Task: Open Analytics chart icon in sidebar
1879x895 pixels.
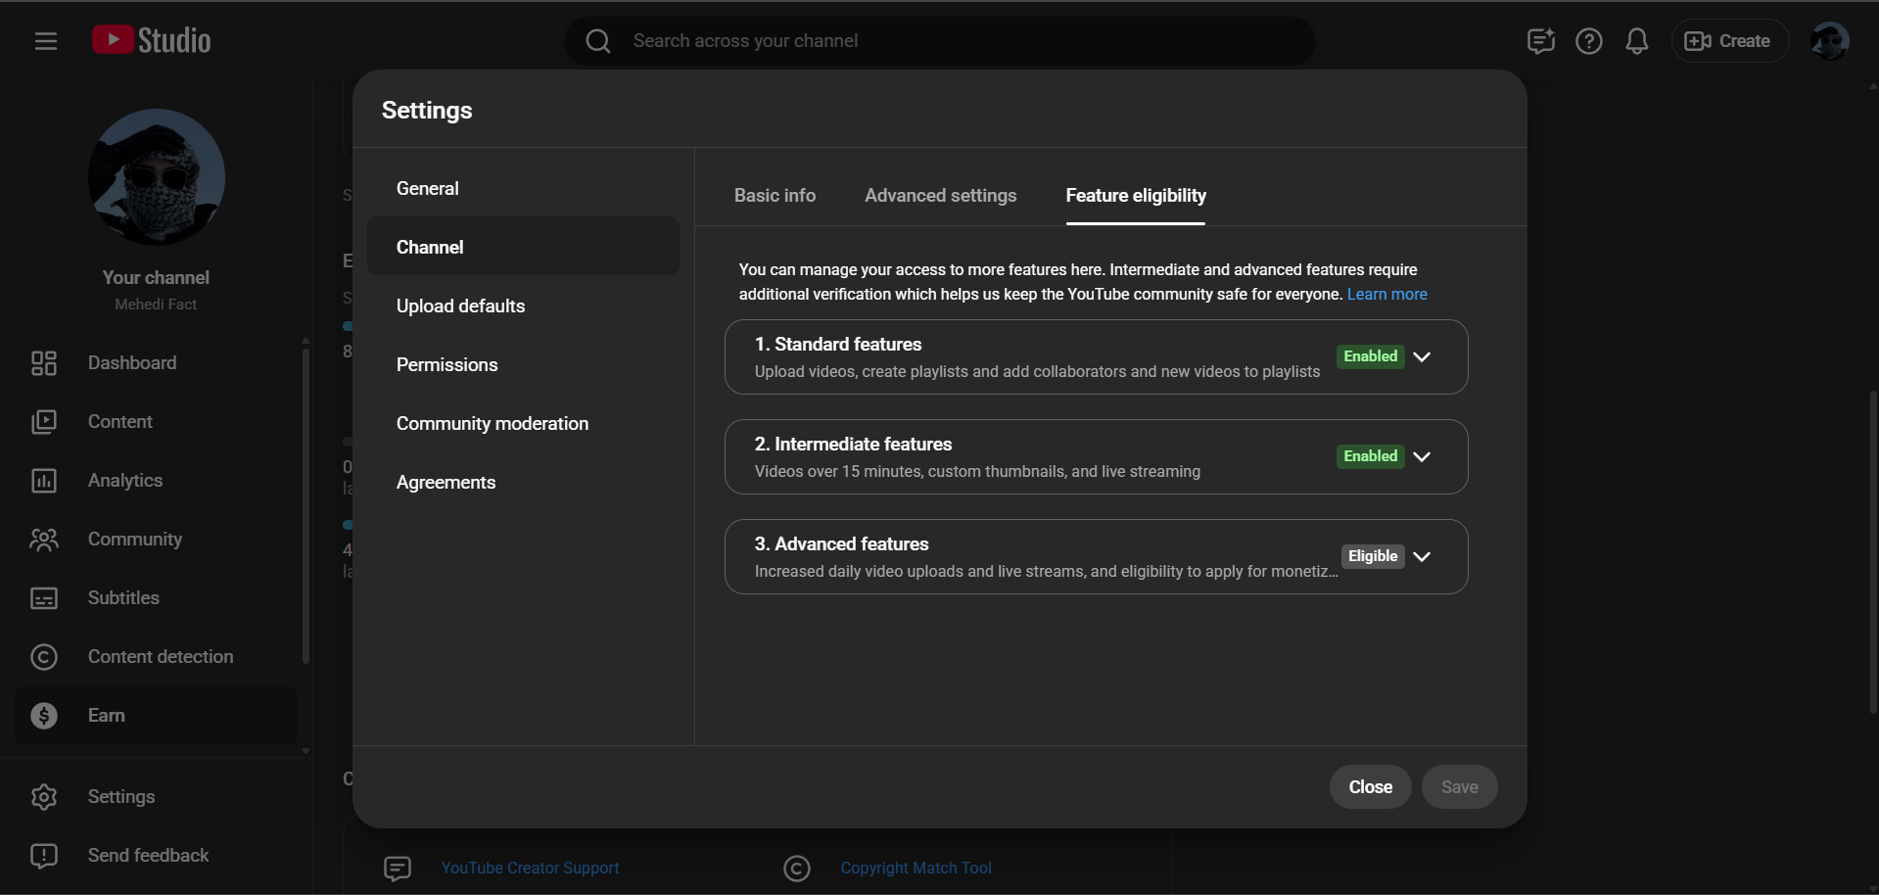Action: (44, 481)
